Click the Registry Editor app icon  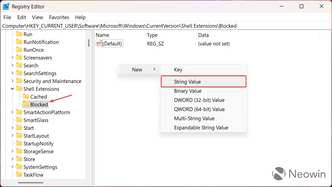6,7
